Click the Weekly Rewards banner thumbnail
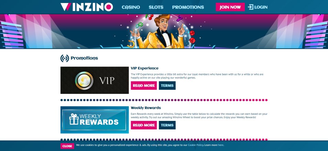This screenshot has width=328, height=151. click(95, 120)
